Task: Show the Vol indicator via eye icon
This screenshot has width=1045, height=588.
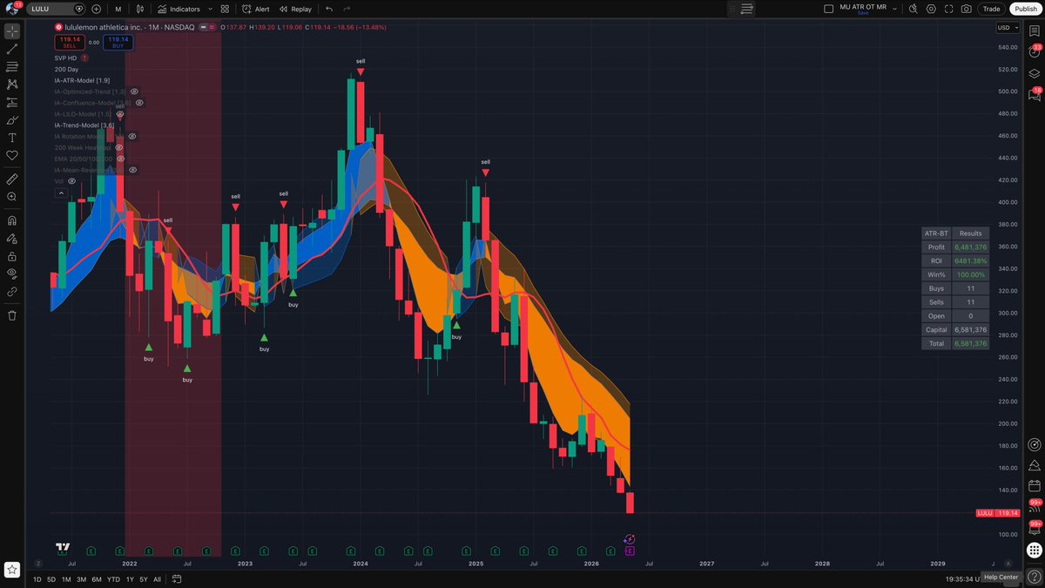Action: pos(72,181)
